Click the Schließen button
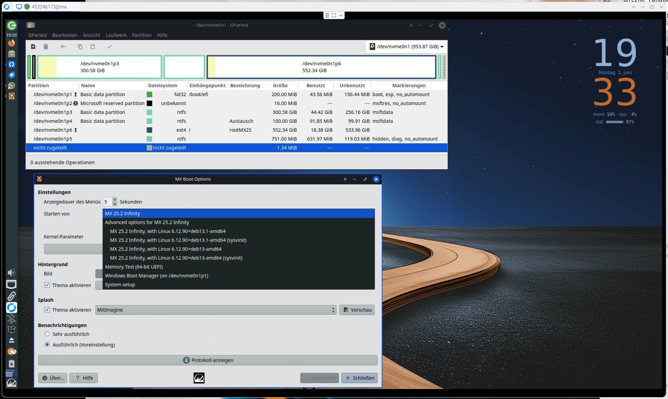Viewport: 668px width, 399px height. 360,378
